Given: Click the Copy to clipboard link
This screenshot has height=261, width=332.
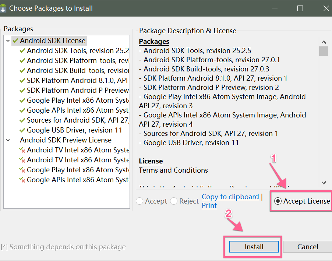Looking at the screenshot, I should click(230, 197).
